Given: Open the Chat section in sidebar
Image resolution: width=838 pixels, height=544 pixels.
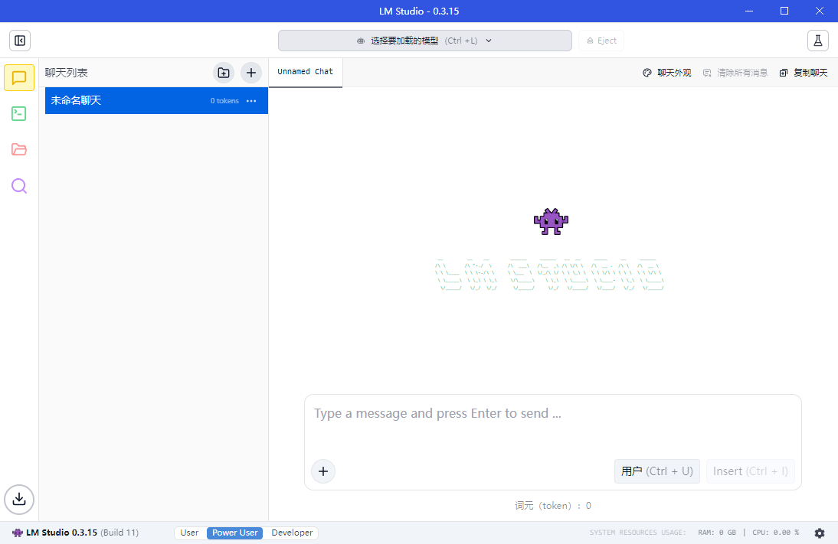Looking at the screenshot, I should point(19,78).
